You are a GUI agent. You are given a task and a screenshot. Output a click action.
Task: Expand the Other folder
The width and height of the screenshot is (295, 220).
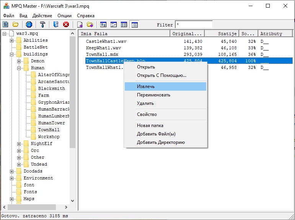point(19,158)
